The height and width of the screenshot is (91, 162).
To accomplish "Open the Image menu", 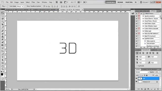I will pos(16,2).
